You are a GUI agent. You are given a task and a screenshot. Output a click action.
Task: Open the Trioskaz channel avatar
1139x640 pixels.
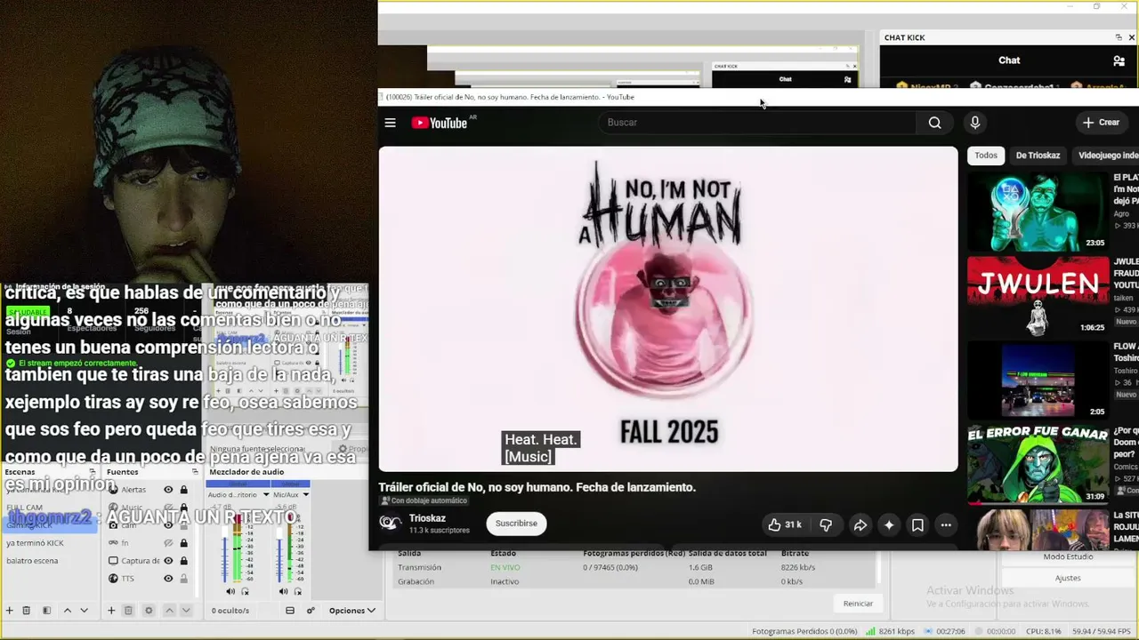390,523
